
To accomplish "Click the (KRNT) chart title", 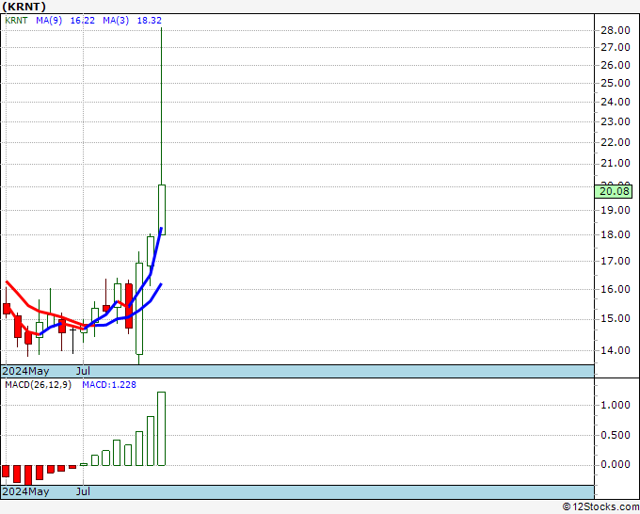I will 24,7.
